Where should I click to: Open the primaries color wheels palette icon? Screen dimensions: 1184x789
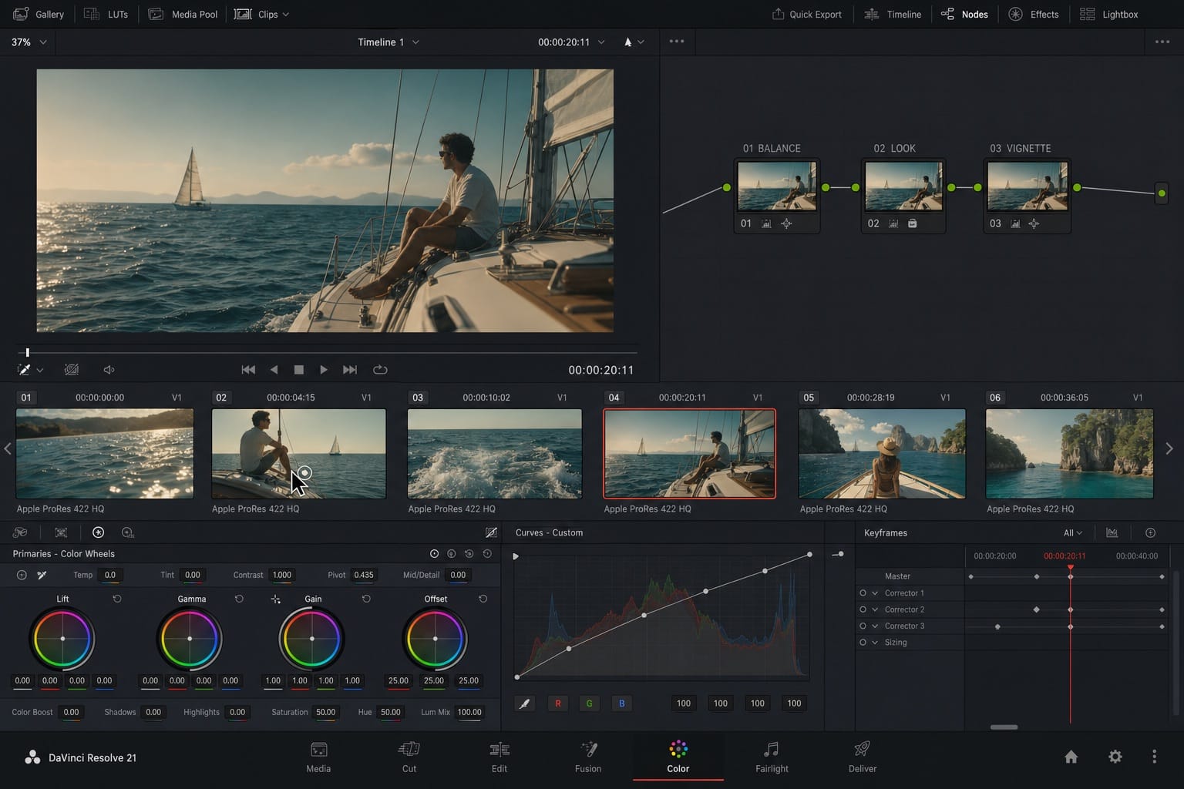tap(98, 532)
